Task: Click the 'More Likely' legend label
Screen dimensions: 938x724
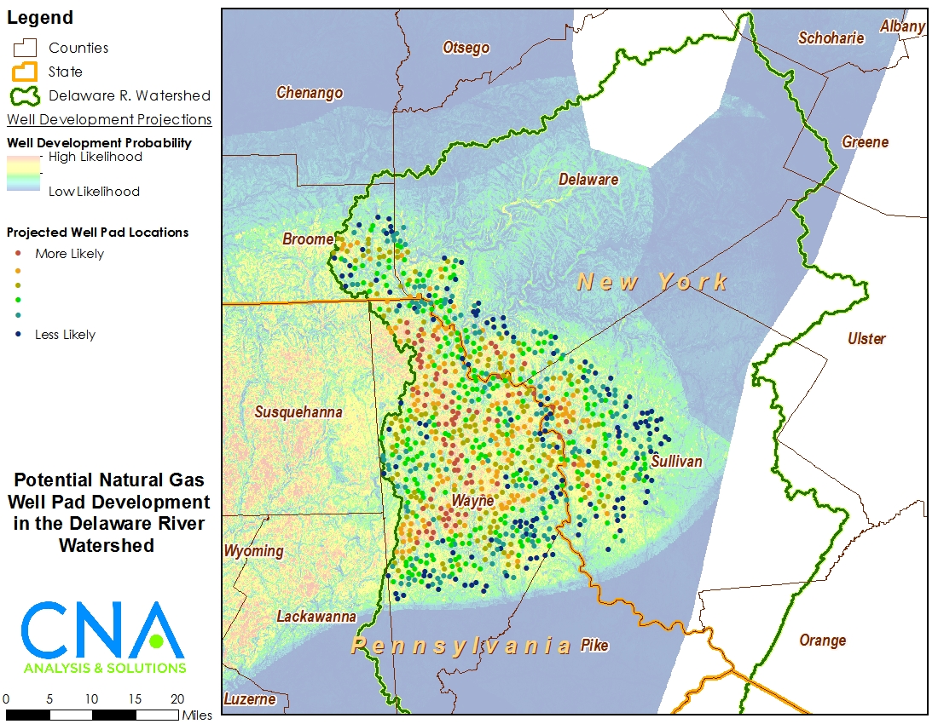Action: [69, 254]
